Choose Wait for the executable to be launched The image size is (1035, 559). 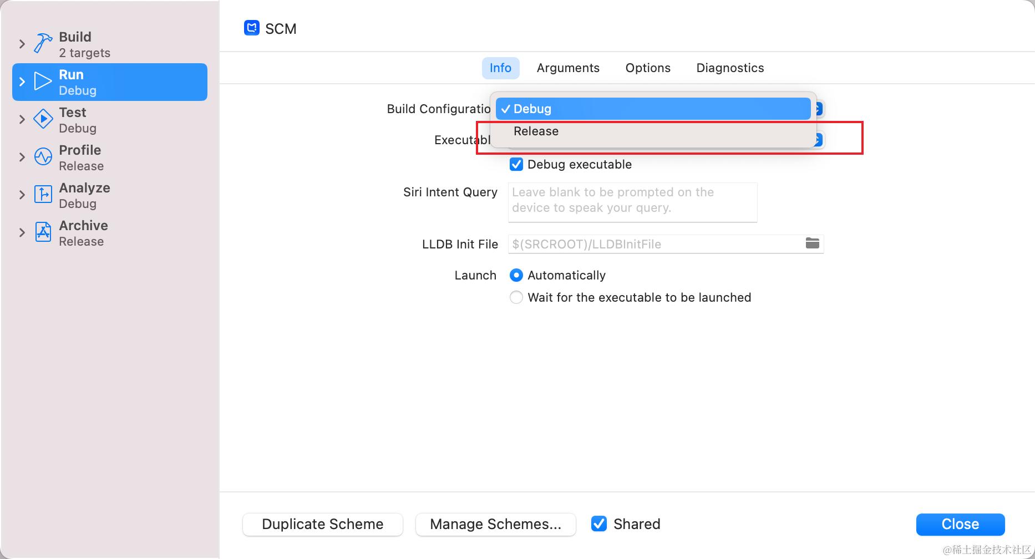[516, 297]
